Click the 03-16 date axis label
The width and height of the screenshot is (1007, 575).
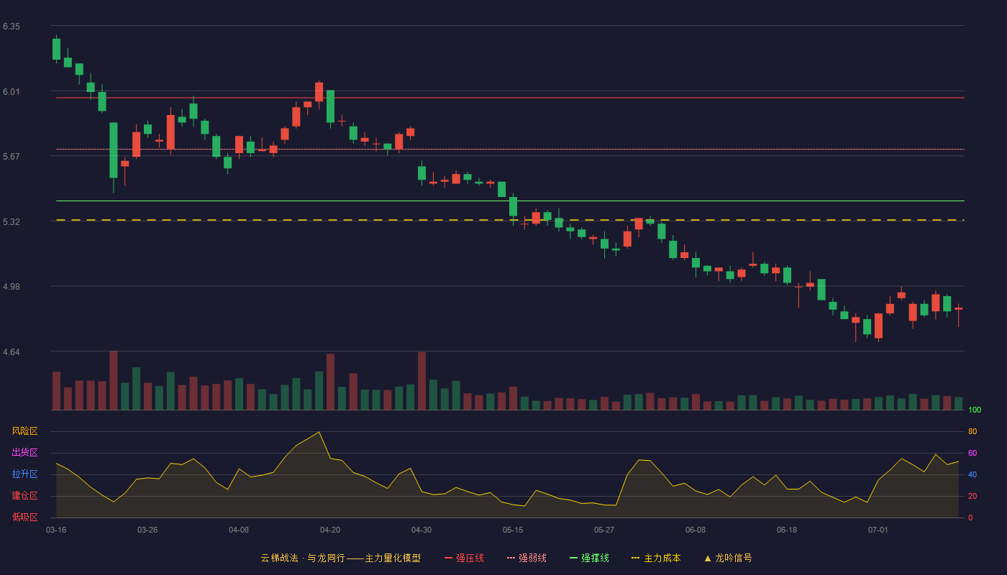pyautogui.click(x=56, y=530)
